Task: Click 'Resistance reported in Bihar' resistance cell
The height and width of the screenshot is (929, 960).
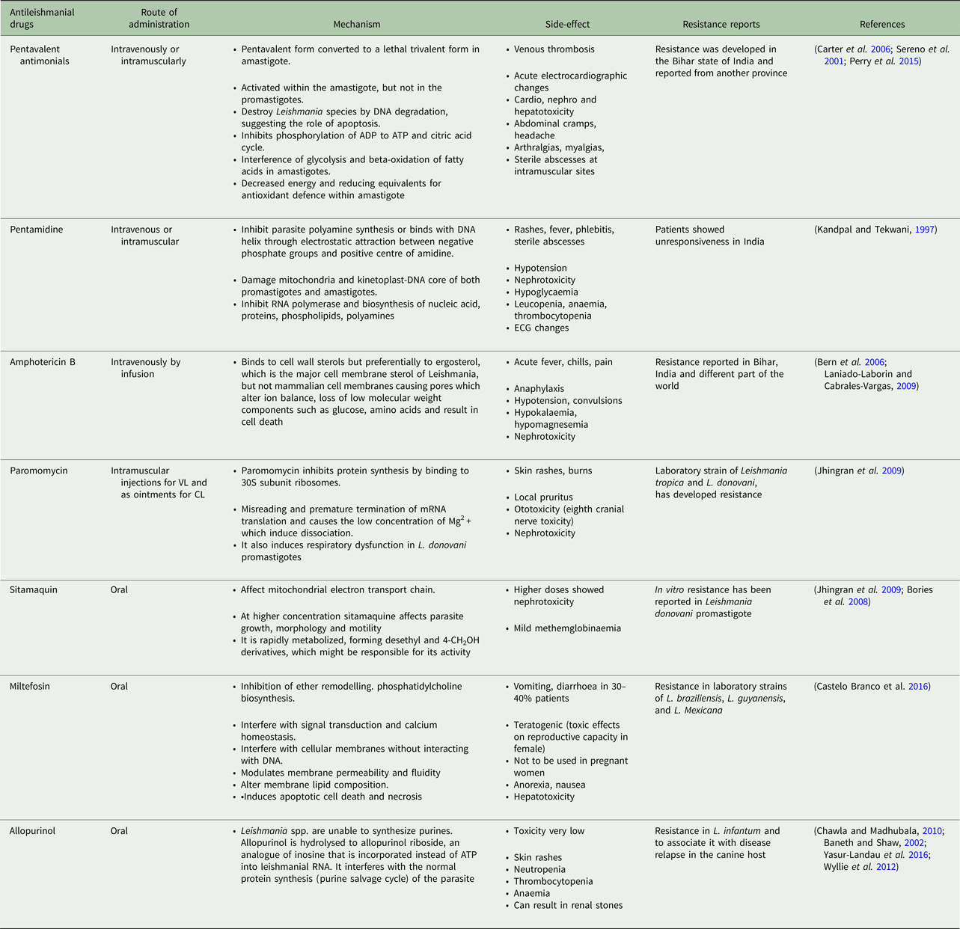Action: click(x=720, y=374)
